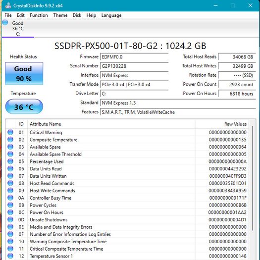Click the Serial Number field G2P130228
This screenshot has width=260, height=260.
click(134, 66)
